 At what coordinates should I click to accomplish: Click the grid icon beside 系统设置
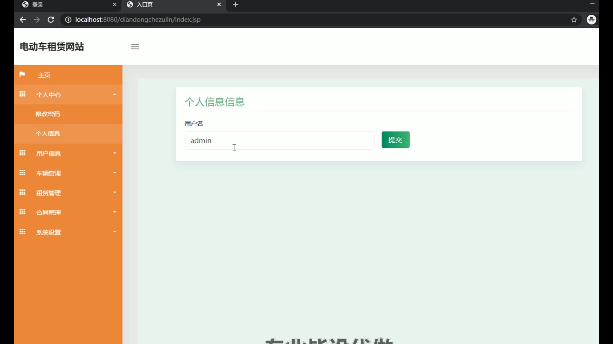[x=22, y=232]
